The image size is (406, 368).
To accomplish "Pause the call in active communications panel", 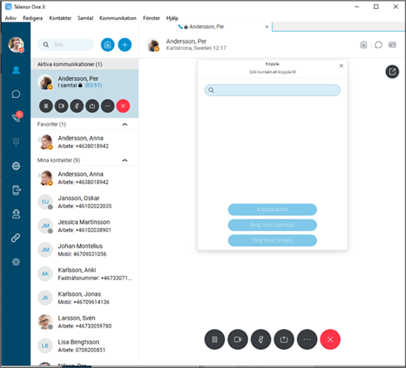I will (x=46, y=106).
